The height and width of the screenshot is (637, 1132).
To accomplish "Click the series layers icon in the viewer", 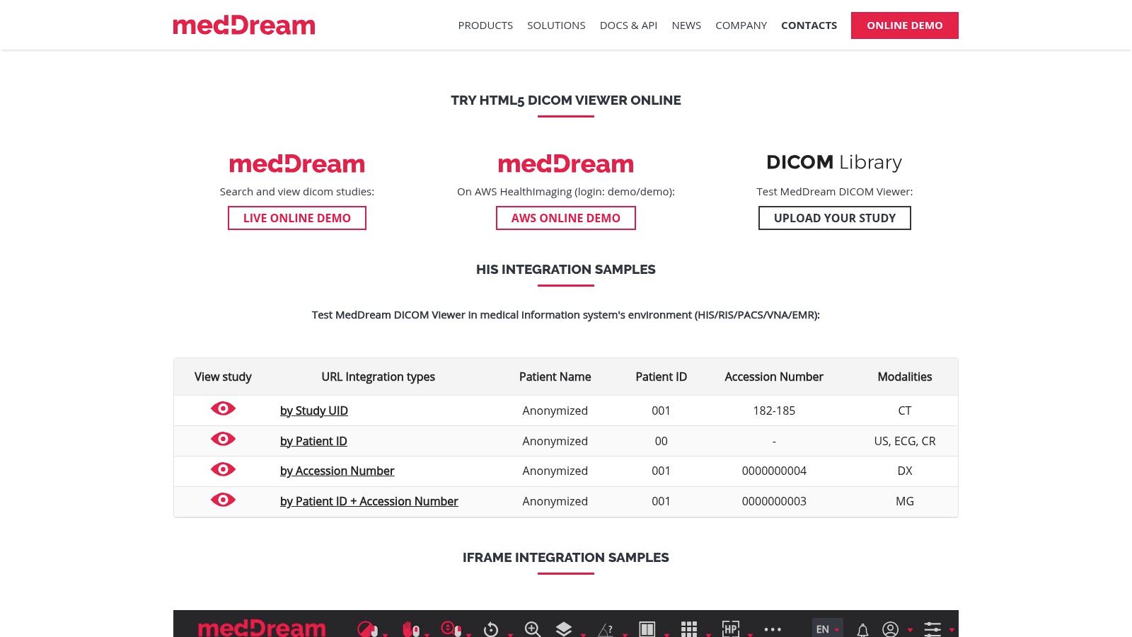I will click(563, 628).
